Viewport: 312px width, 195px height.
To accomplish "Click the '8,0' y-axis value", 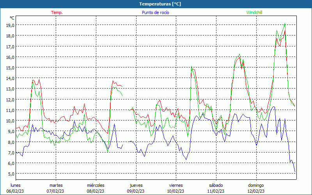I will point(11,142).
